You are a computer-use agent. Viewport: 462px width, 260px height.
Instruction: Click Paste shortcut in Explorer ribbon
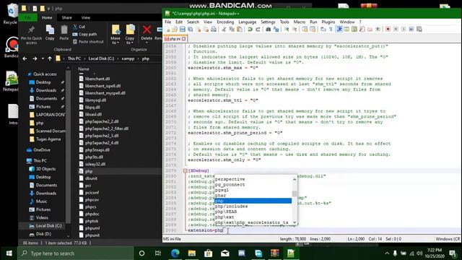coord(88,42)
